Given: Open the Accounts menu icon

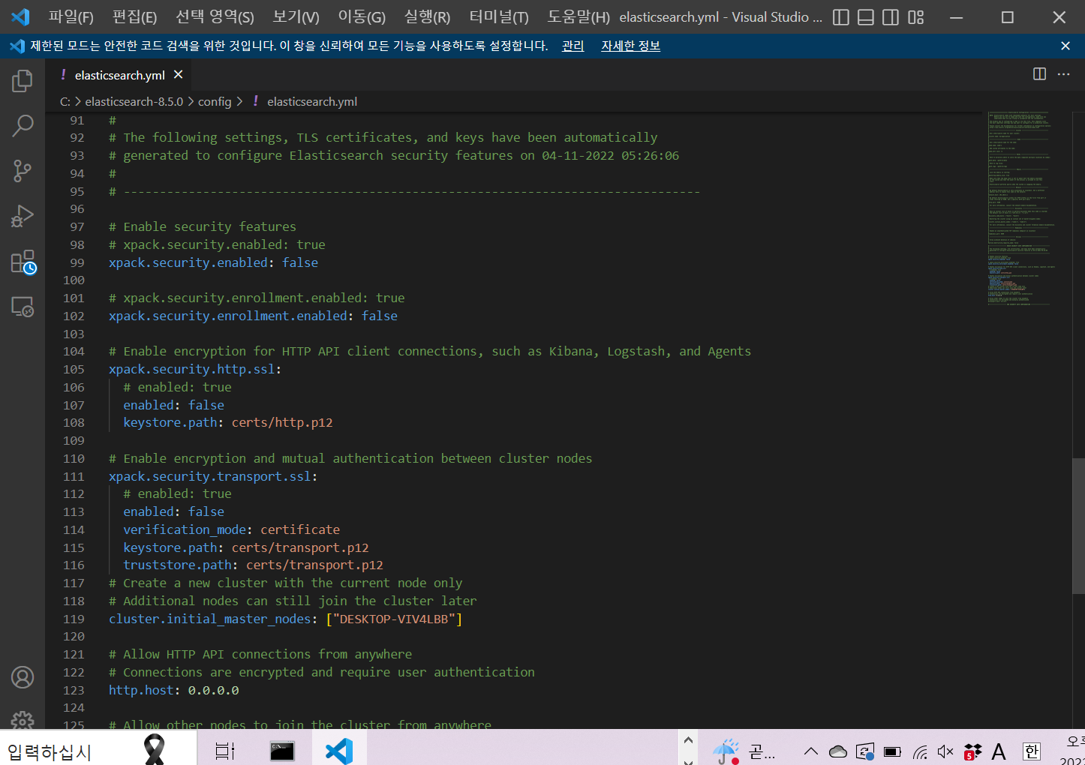Looking at the screenshot, I should tap(23, 677).
